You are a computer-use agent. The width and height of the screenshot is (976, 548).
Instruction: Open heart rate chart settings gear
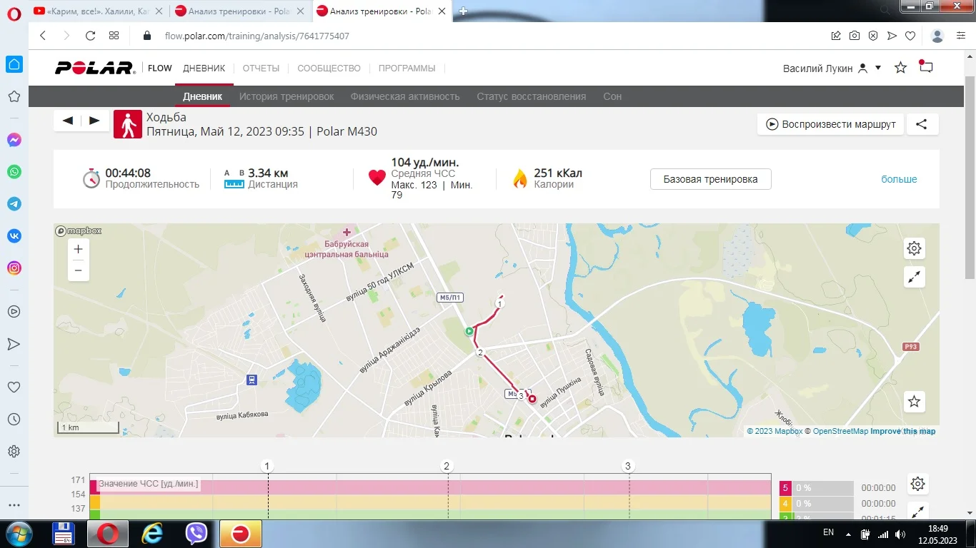(918, 484)
